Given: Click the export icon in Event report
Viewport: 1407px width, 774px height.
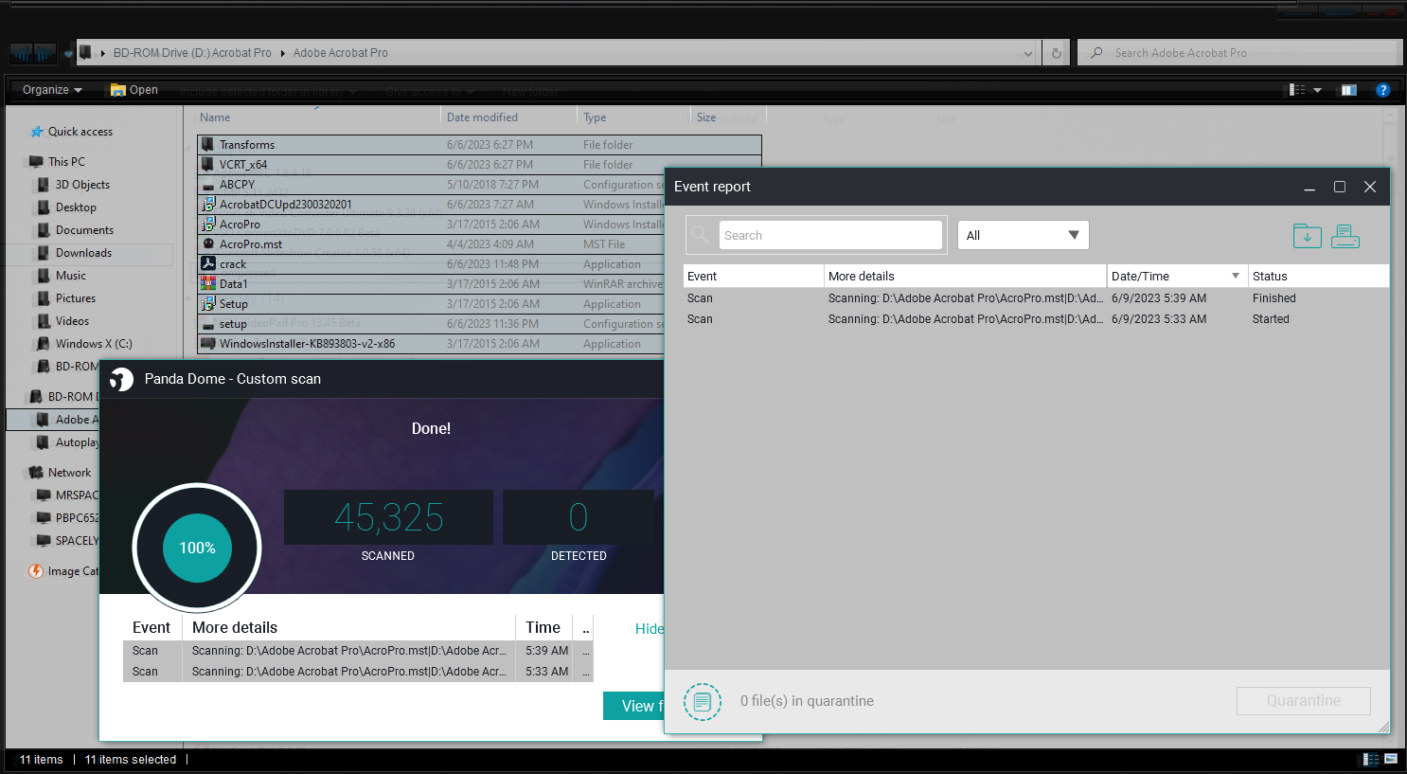Looking at the screenshot, I should point(1307,236).
